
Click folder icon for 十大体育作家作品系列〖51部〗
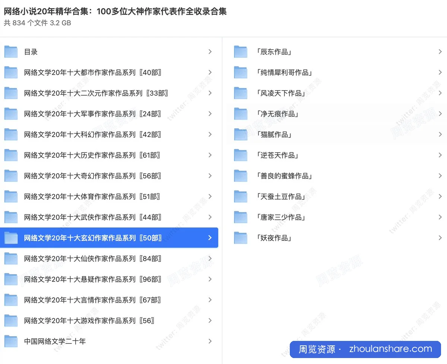pyautogui.click(x=11, y=196)
